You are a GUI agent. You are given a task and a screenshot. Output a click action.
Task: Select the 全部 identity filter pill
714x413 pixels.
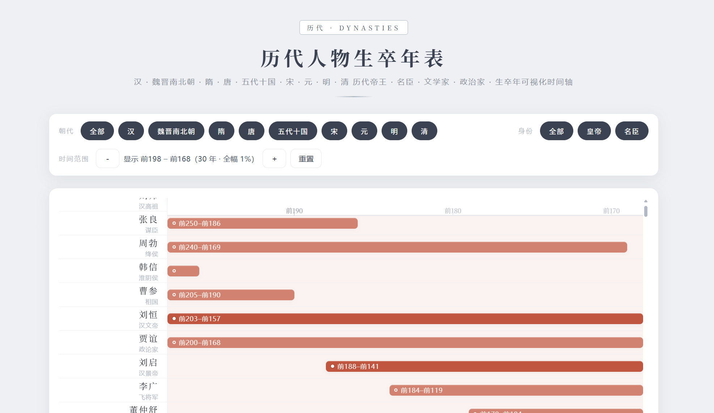click(557, 131)
